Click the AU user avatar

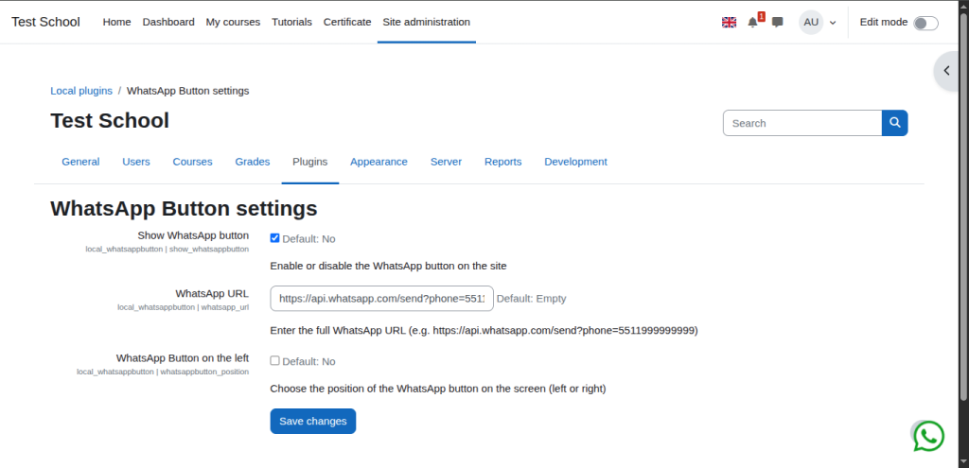(x=811, y=23)
